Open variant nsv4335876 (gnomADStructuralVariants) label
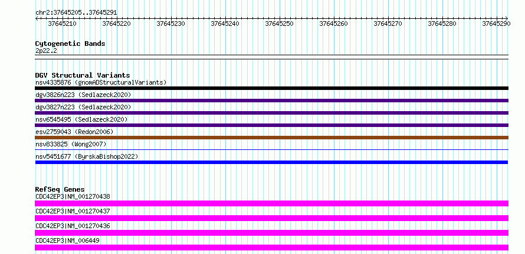The height and width of the screenshot is (254, 525). coord(101,82)
